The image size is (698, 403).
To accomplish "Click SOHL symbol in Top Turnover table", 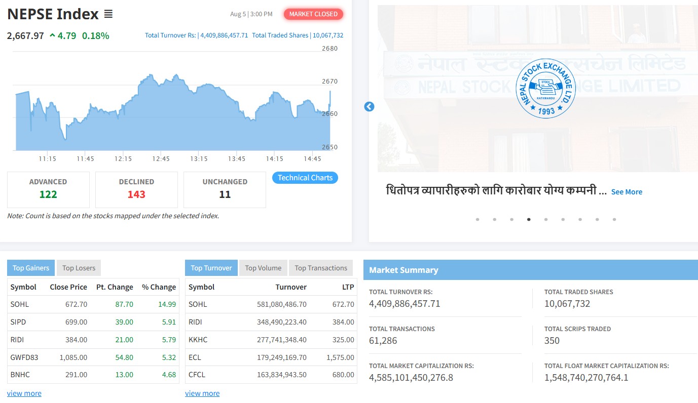I will 198,304.
